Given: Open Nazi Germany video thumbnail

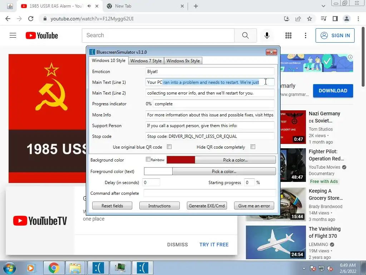Looking at the screenshot, I should 293,127.
